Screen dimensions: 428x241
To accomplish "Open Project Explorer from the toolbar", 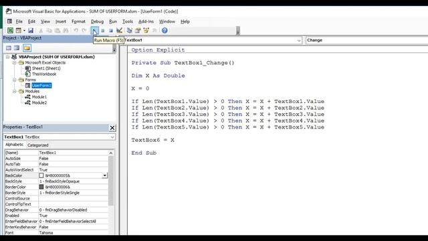I will tap(129, 30).
